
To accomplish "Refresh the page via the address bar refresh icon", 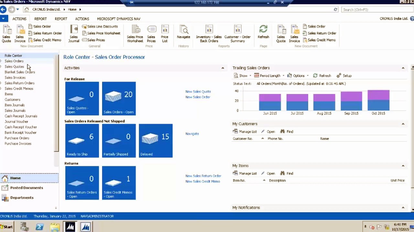I will pyautogui.click(x=335, y=10).
